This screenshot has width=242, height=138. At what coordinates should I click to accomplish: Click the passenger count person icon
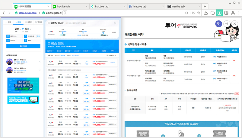click(x=8, y=40)
